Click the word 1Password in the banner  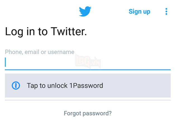pyautogui.click(x=86, y=86)
